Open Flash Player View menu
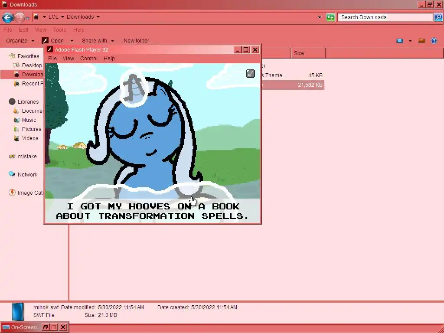Screen dimensions: 444x333 [x=68, y=59]
